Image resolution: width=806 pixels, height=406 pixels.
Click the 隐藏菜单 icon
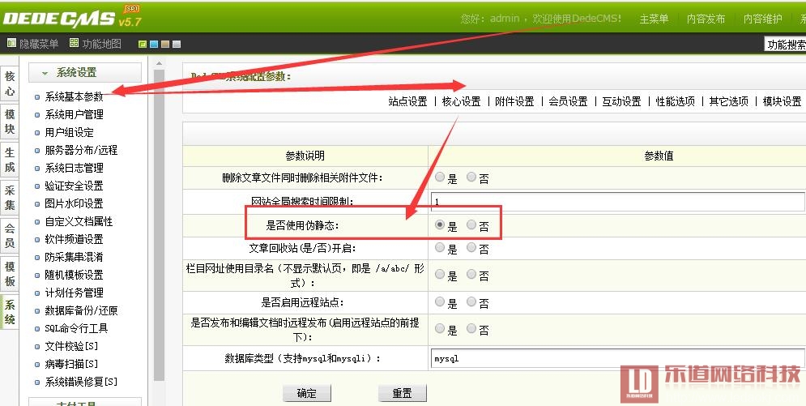(11, 43)
